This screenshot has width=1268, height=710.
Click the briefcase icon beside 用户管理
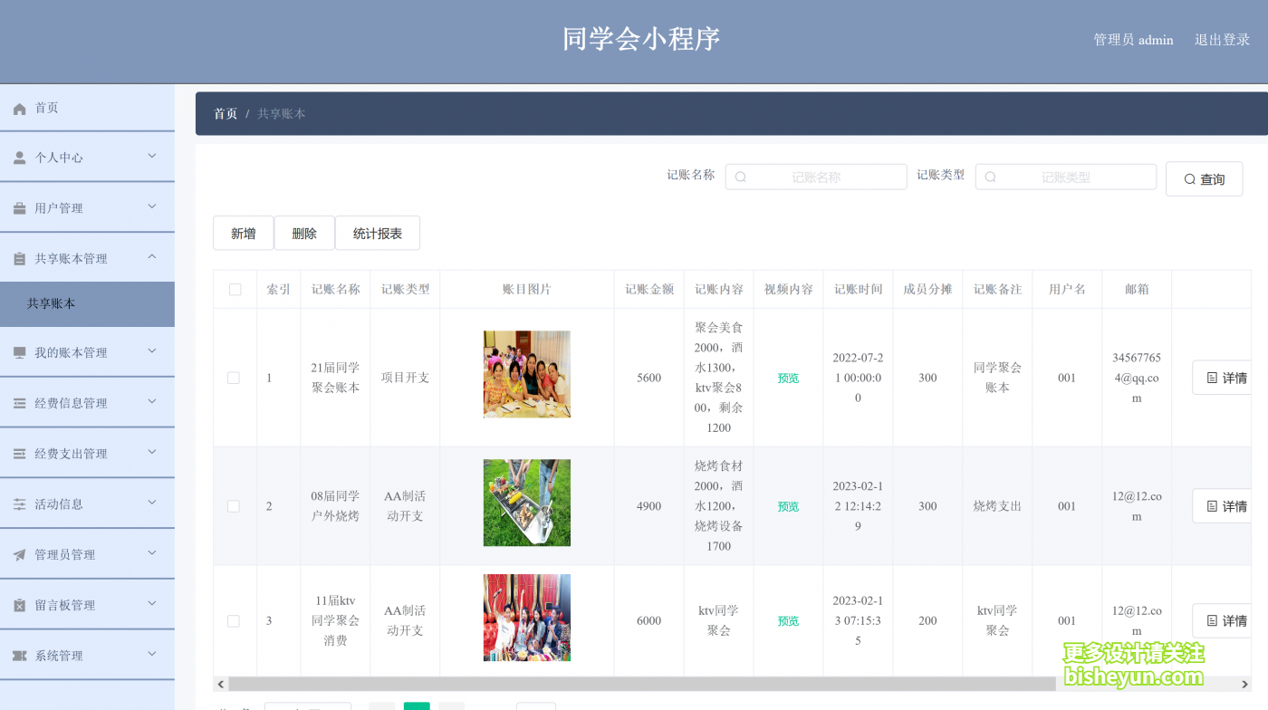[x=20, y=208]
